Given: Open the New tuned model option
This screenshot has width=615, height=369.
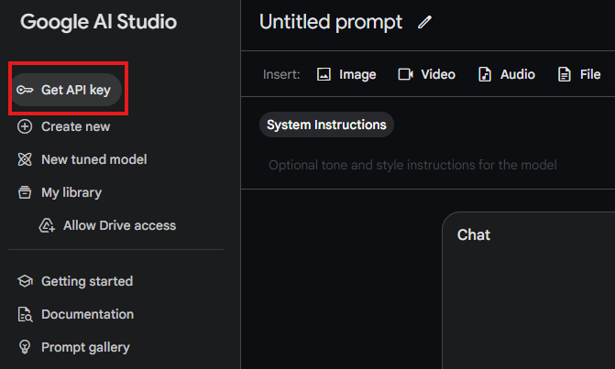Looking at the screenshot, I should (94, 159).
